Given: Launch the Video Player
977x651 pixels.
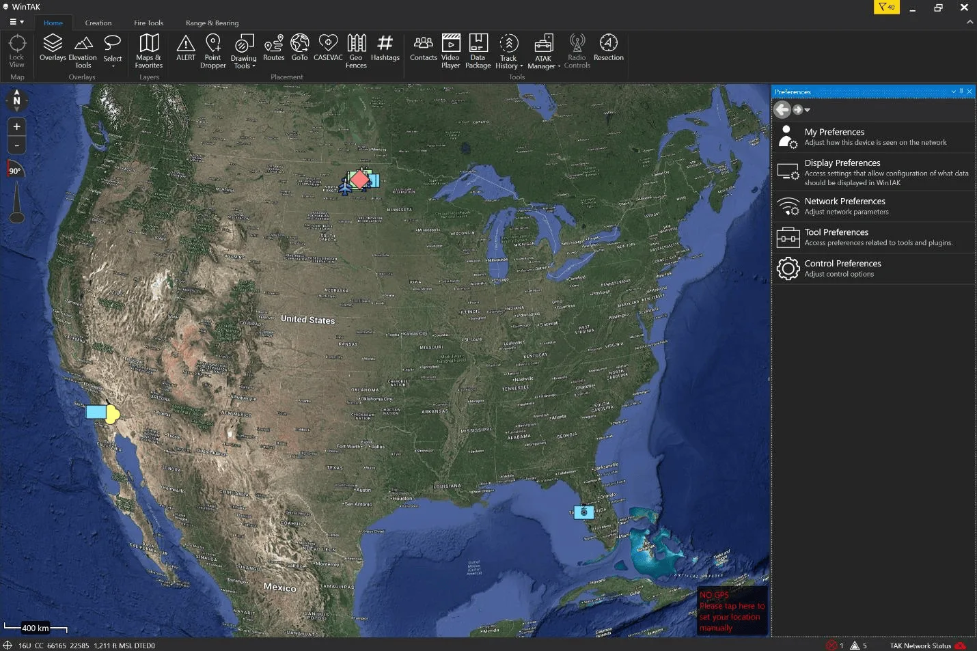Looking at the screenshot, I should click(451, 51).
